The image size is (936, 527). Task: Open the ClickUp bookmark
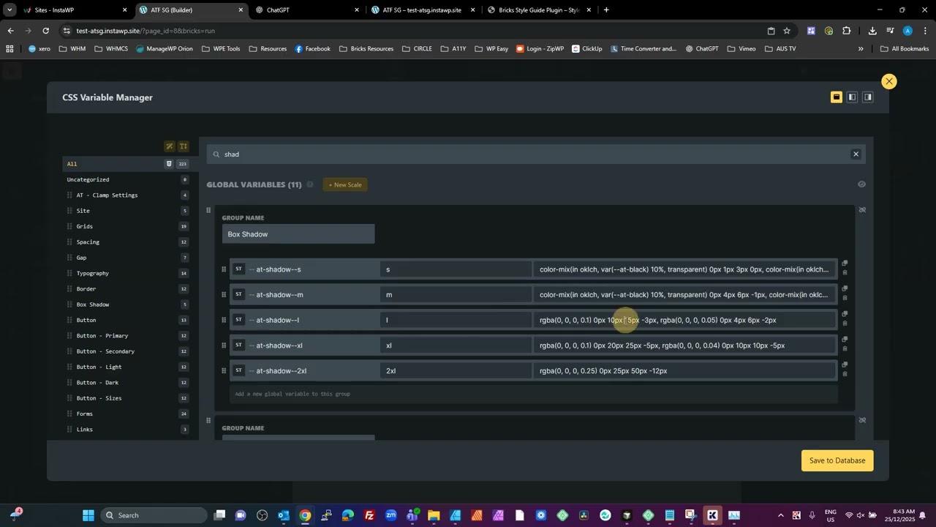pos(587,49)
